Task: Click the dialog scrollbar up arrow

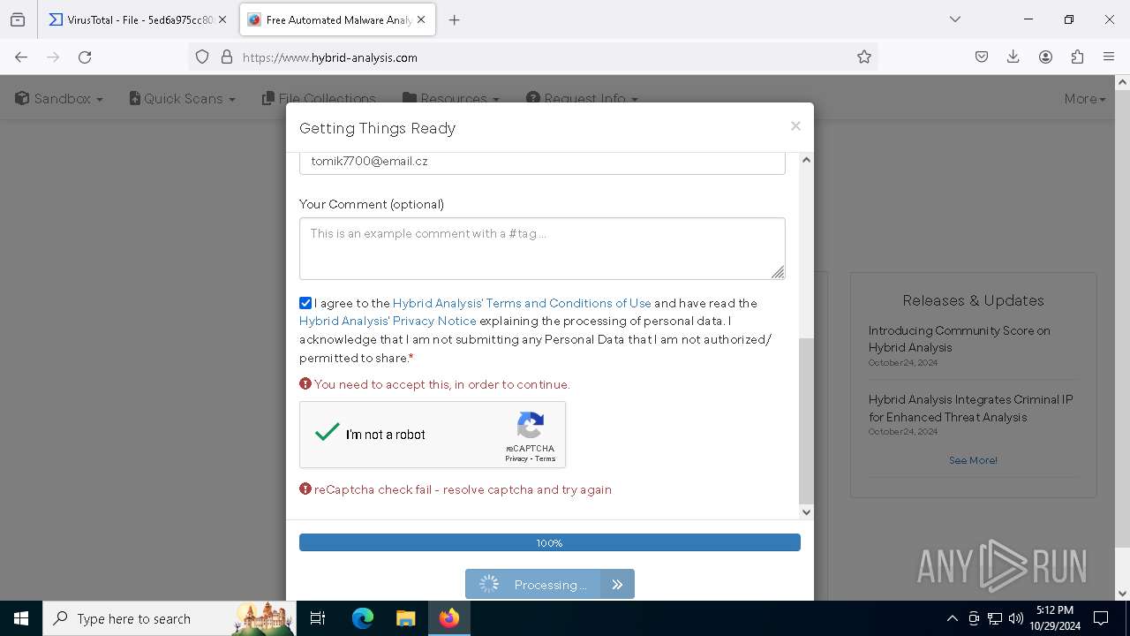Action: click(806, 160)
